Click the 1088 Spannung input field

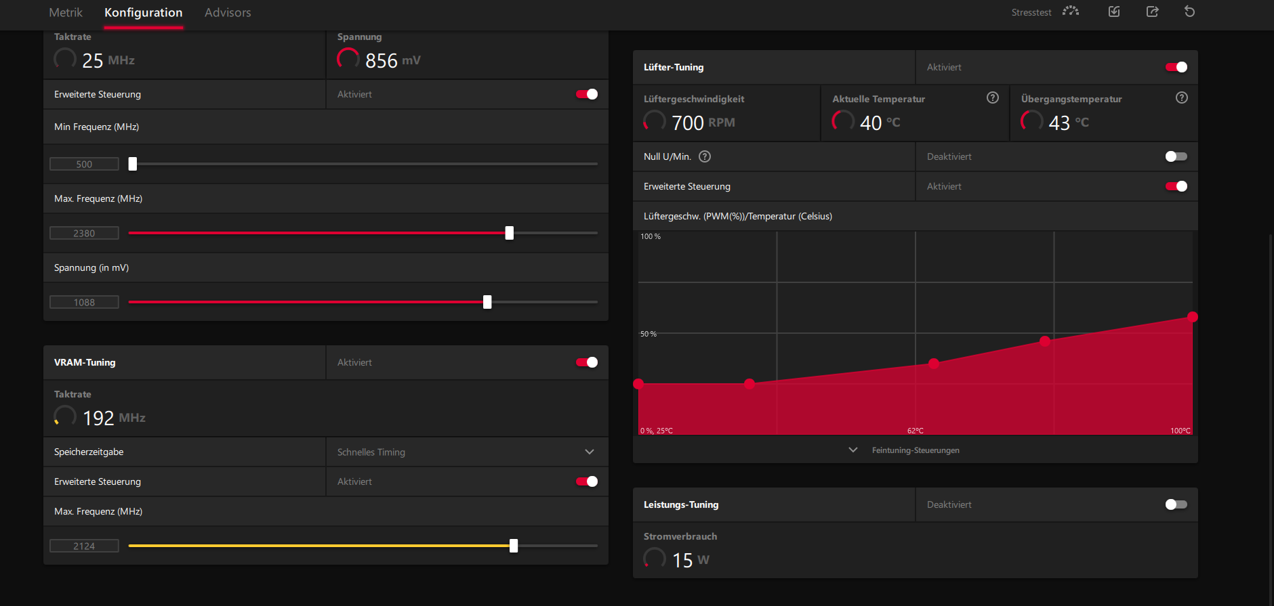84,302
